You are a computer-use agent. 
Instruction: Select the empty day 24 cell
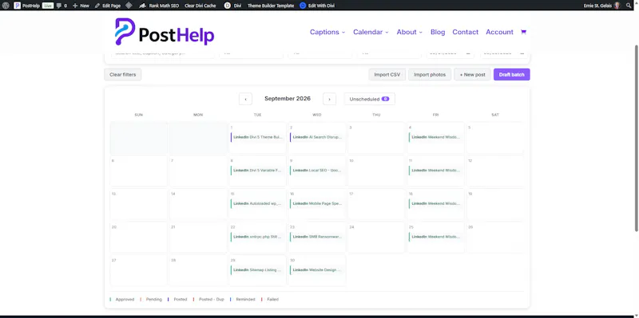pos(376,238)
